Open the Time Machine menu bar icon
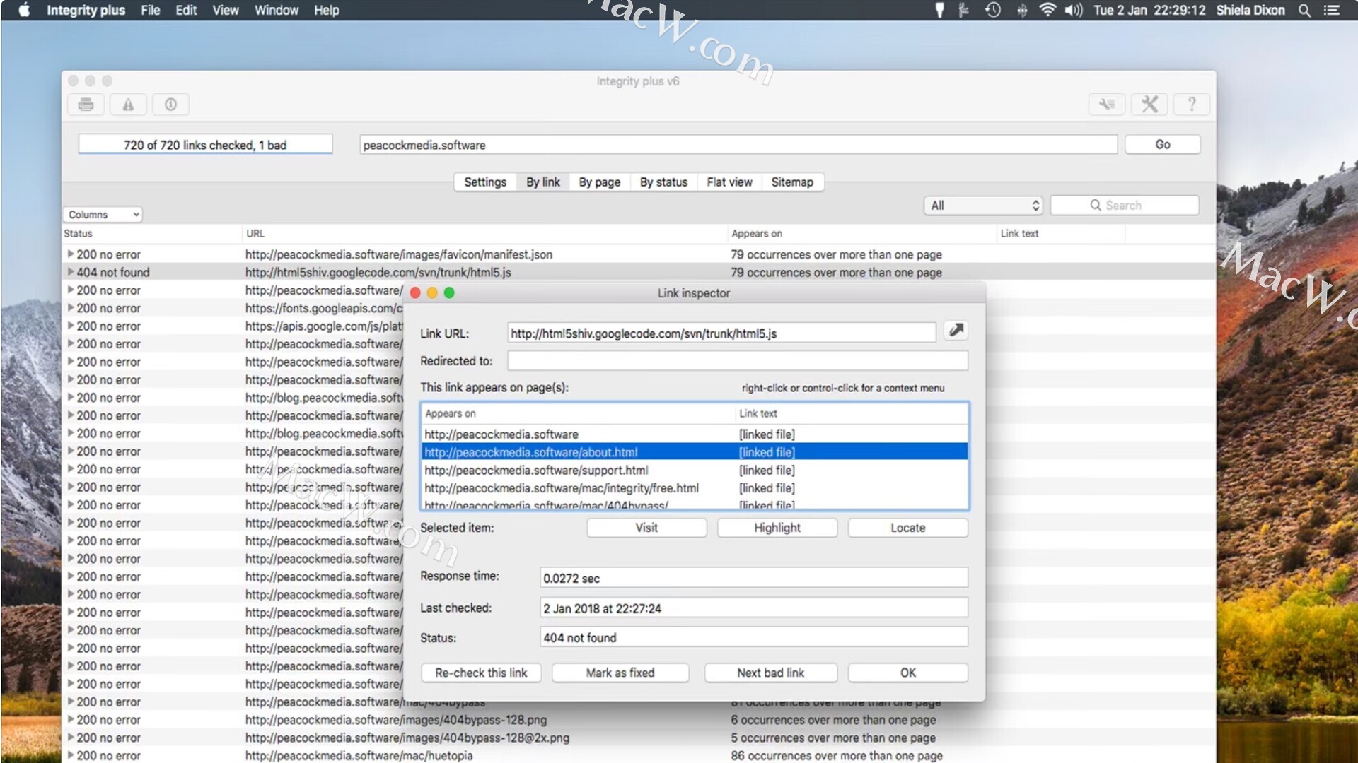The image size is (1358, 763). (992, 10)
